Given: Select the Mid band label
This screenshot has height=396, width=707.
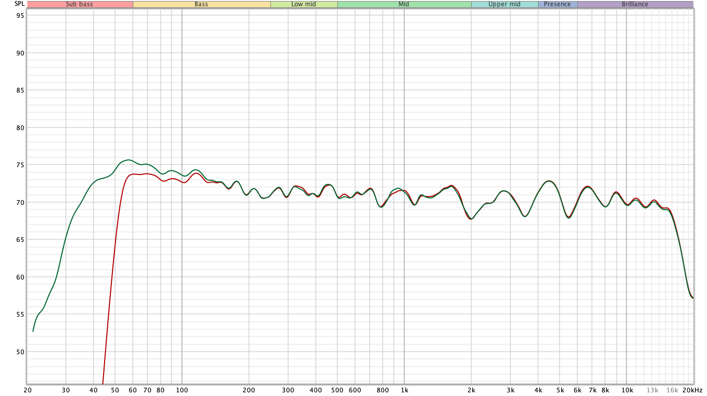Looking at the screenshot, I should (404, 4).
